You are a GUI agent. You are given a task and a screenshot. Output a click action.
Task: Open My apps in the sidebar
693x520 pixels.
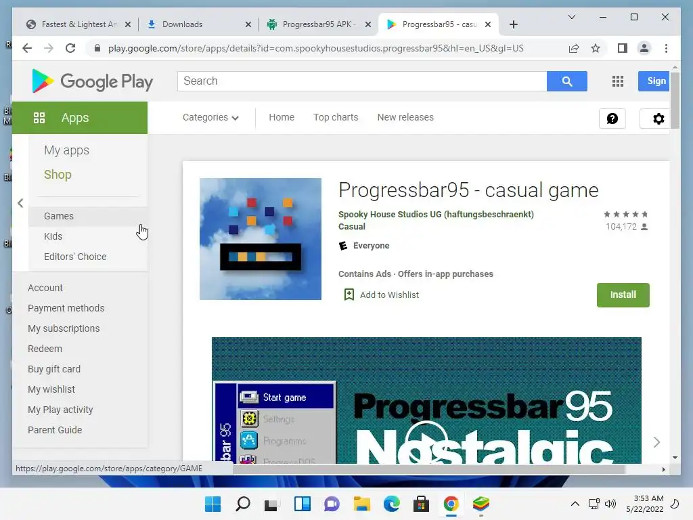pos(66,150)
